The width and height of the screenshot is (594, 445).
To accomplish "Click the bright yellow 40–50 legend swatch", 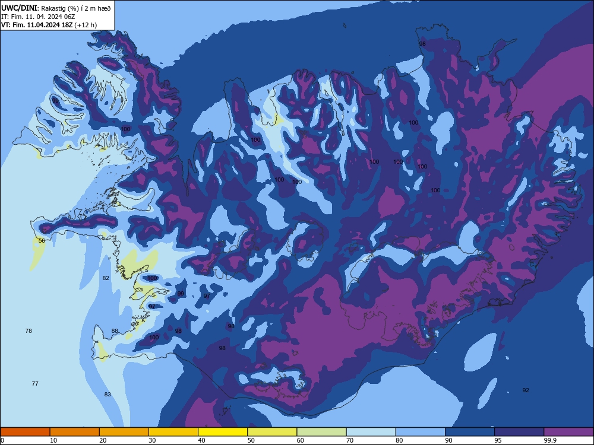I will pos(223,432).
